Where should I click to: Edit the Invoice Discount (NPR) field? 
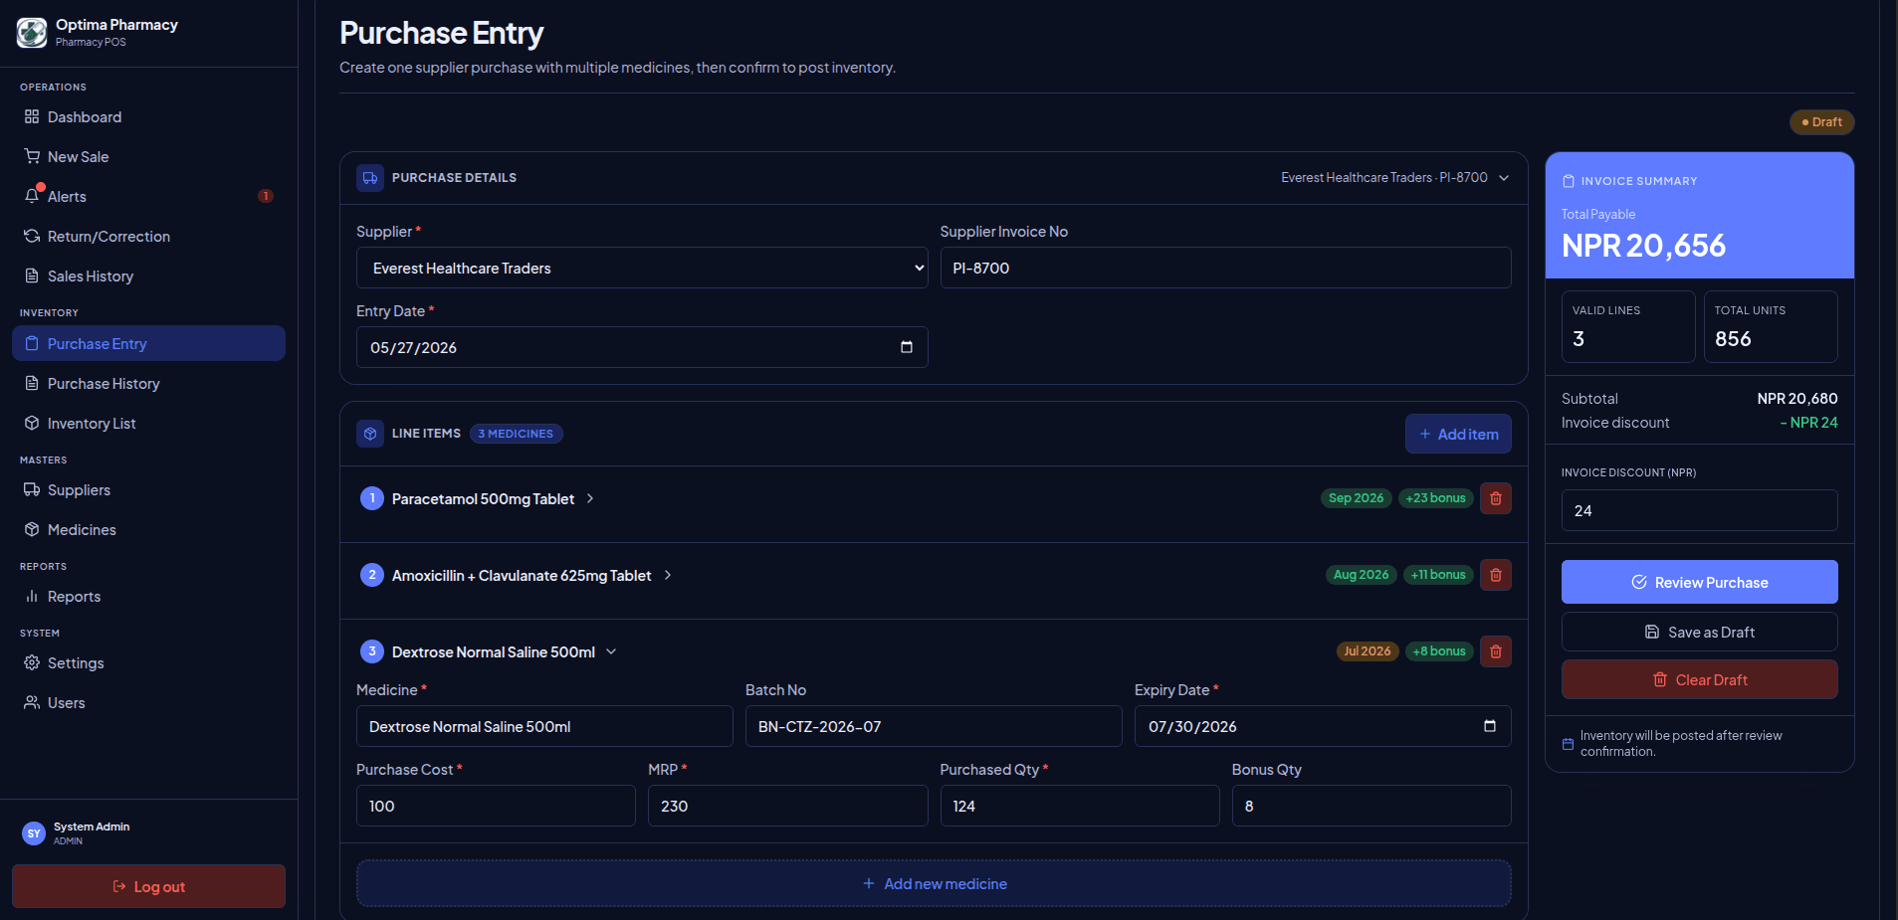coord(1699,510)
